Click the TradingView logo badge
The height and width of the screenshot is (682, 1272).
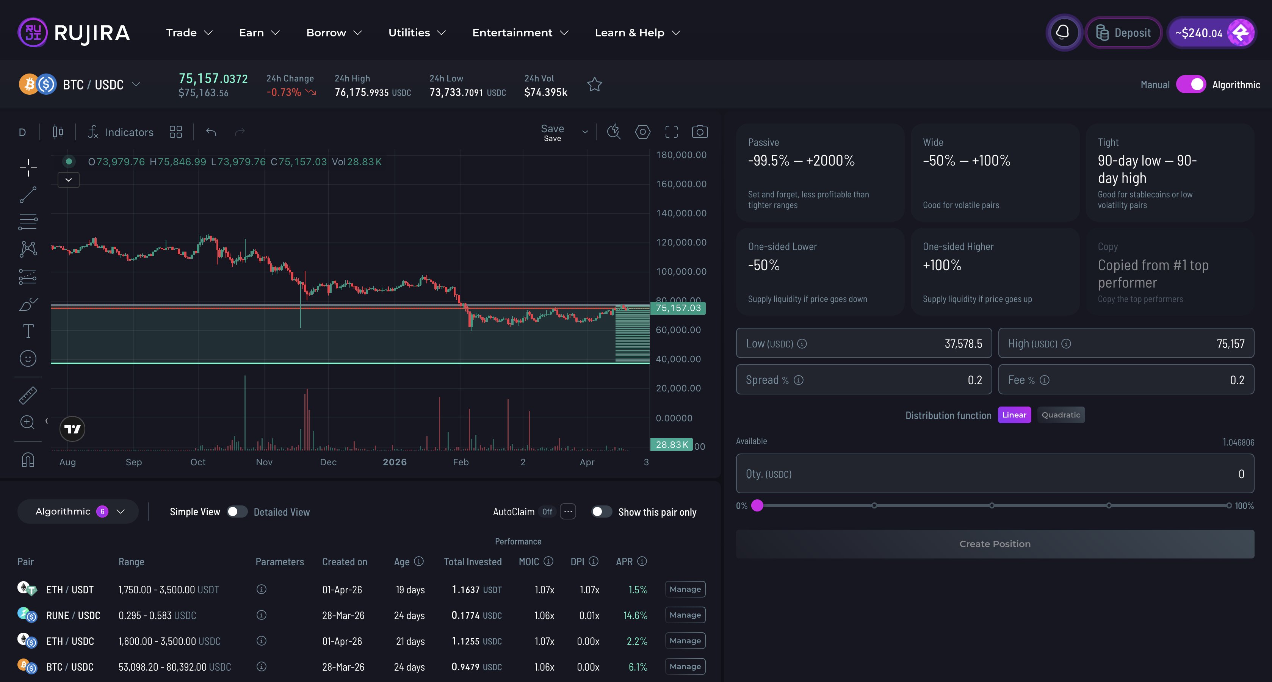click(x=73, y=429)
